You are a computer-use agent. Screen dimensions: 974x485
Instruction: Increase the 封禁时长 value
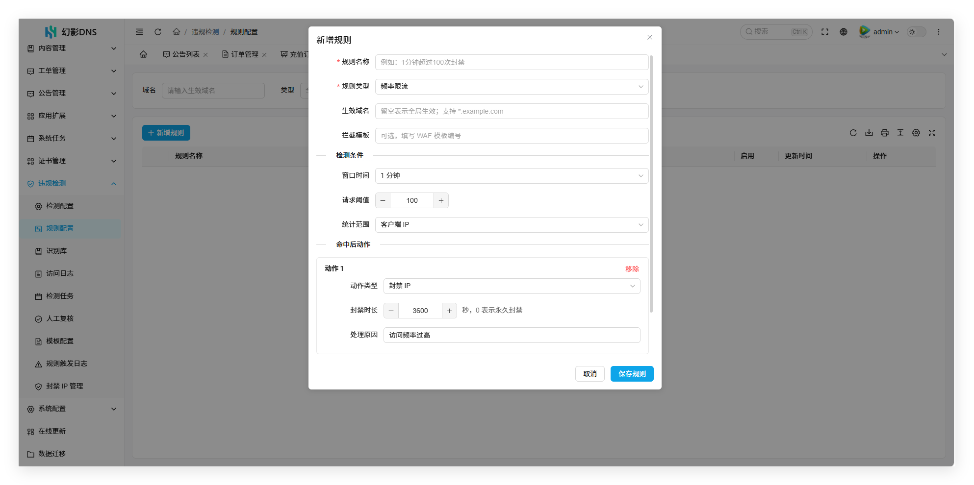449,311
